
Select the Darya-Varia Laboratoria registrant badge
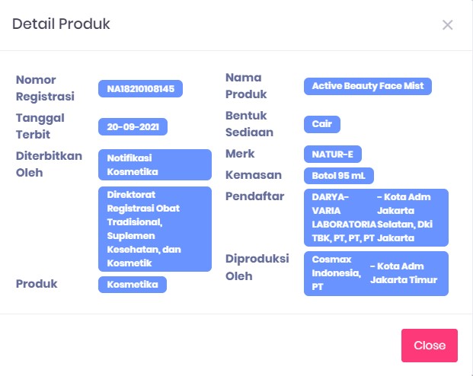pos(376,218)
